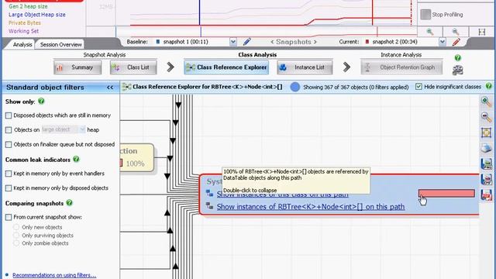Click help icon beside Common leak indicators
Image resolution: width=496 pixels, height=279 pixels.
(76, 159)
